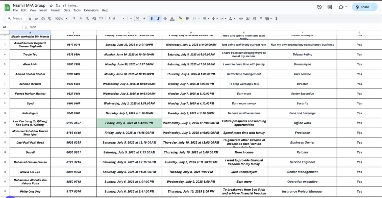Select phone cell 9046 0266
This screenshot has height=198, width=382.
click(74, 113)
